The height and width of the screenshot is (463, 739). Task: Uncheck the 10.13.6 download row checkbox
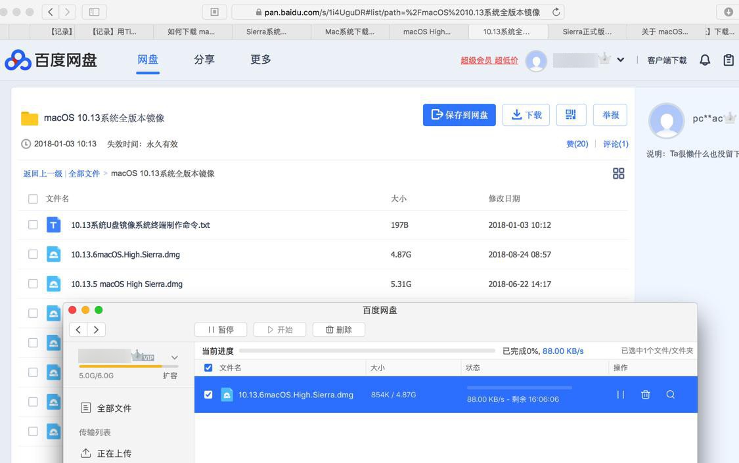point(208,395)
